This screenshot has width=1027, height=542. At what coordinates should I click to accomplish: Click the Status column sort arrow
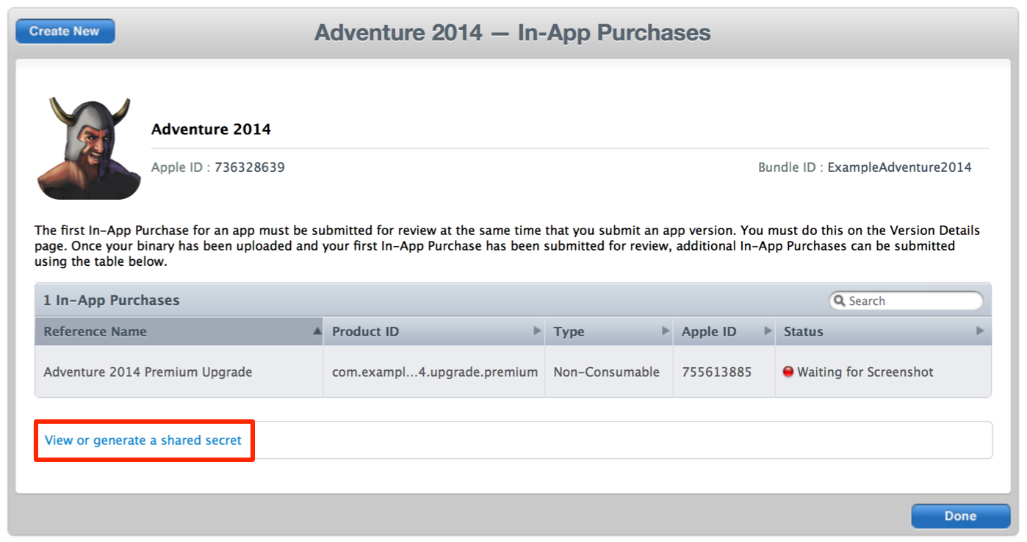979,331
